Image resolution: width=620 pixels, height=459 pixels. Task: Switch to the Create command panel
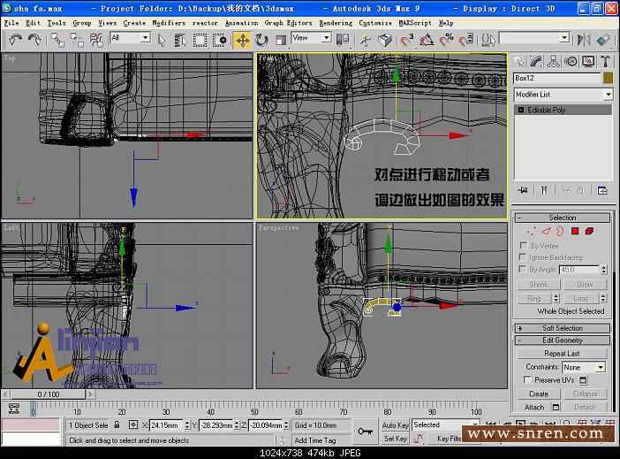[x=519, y=61]
